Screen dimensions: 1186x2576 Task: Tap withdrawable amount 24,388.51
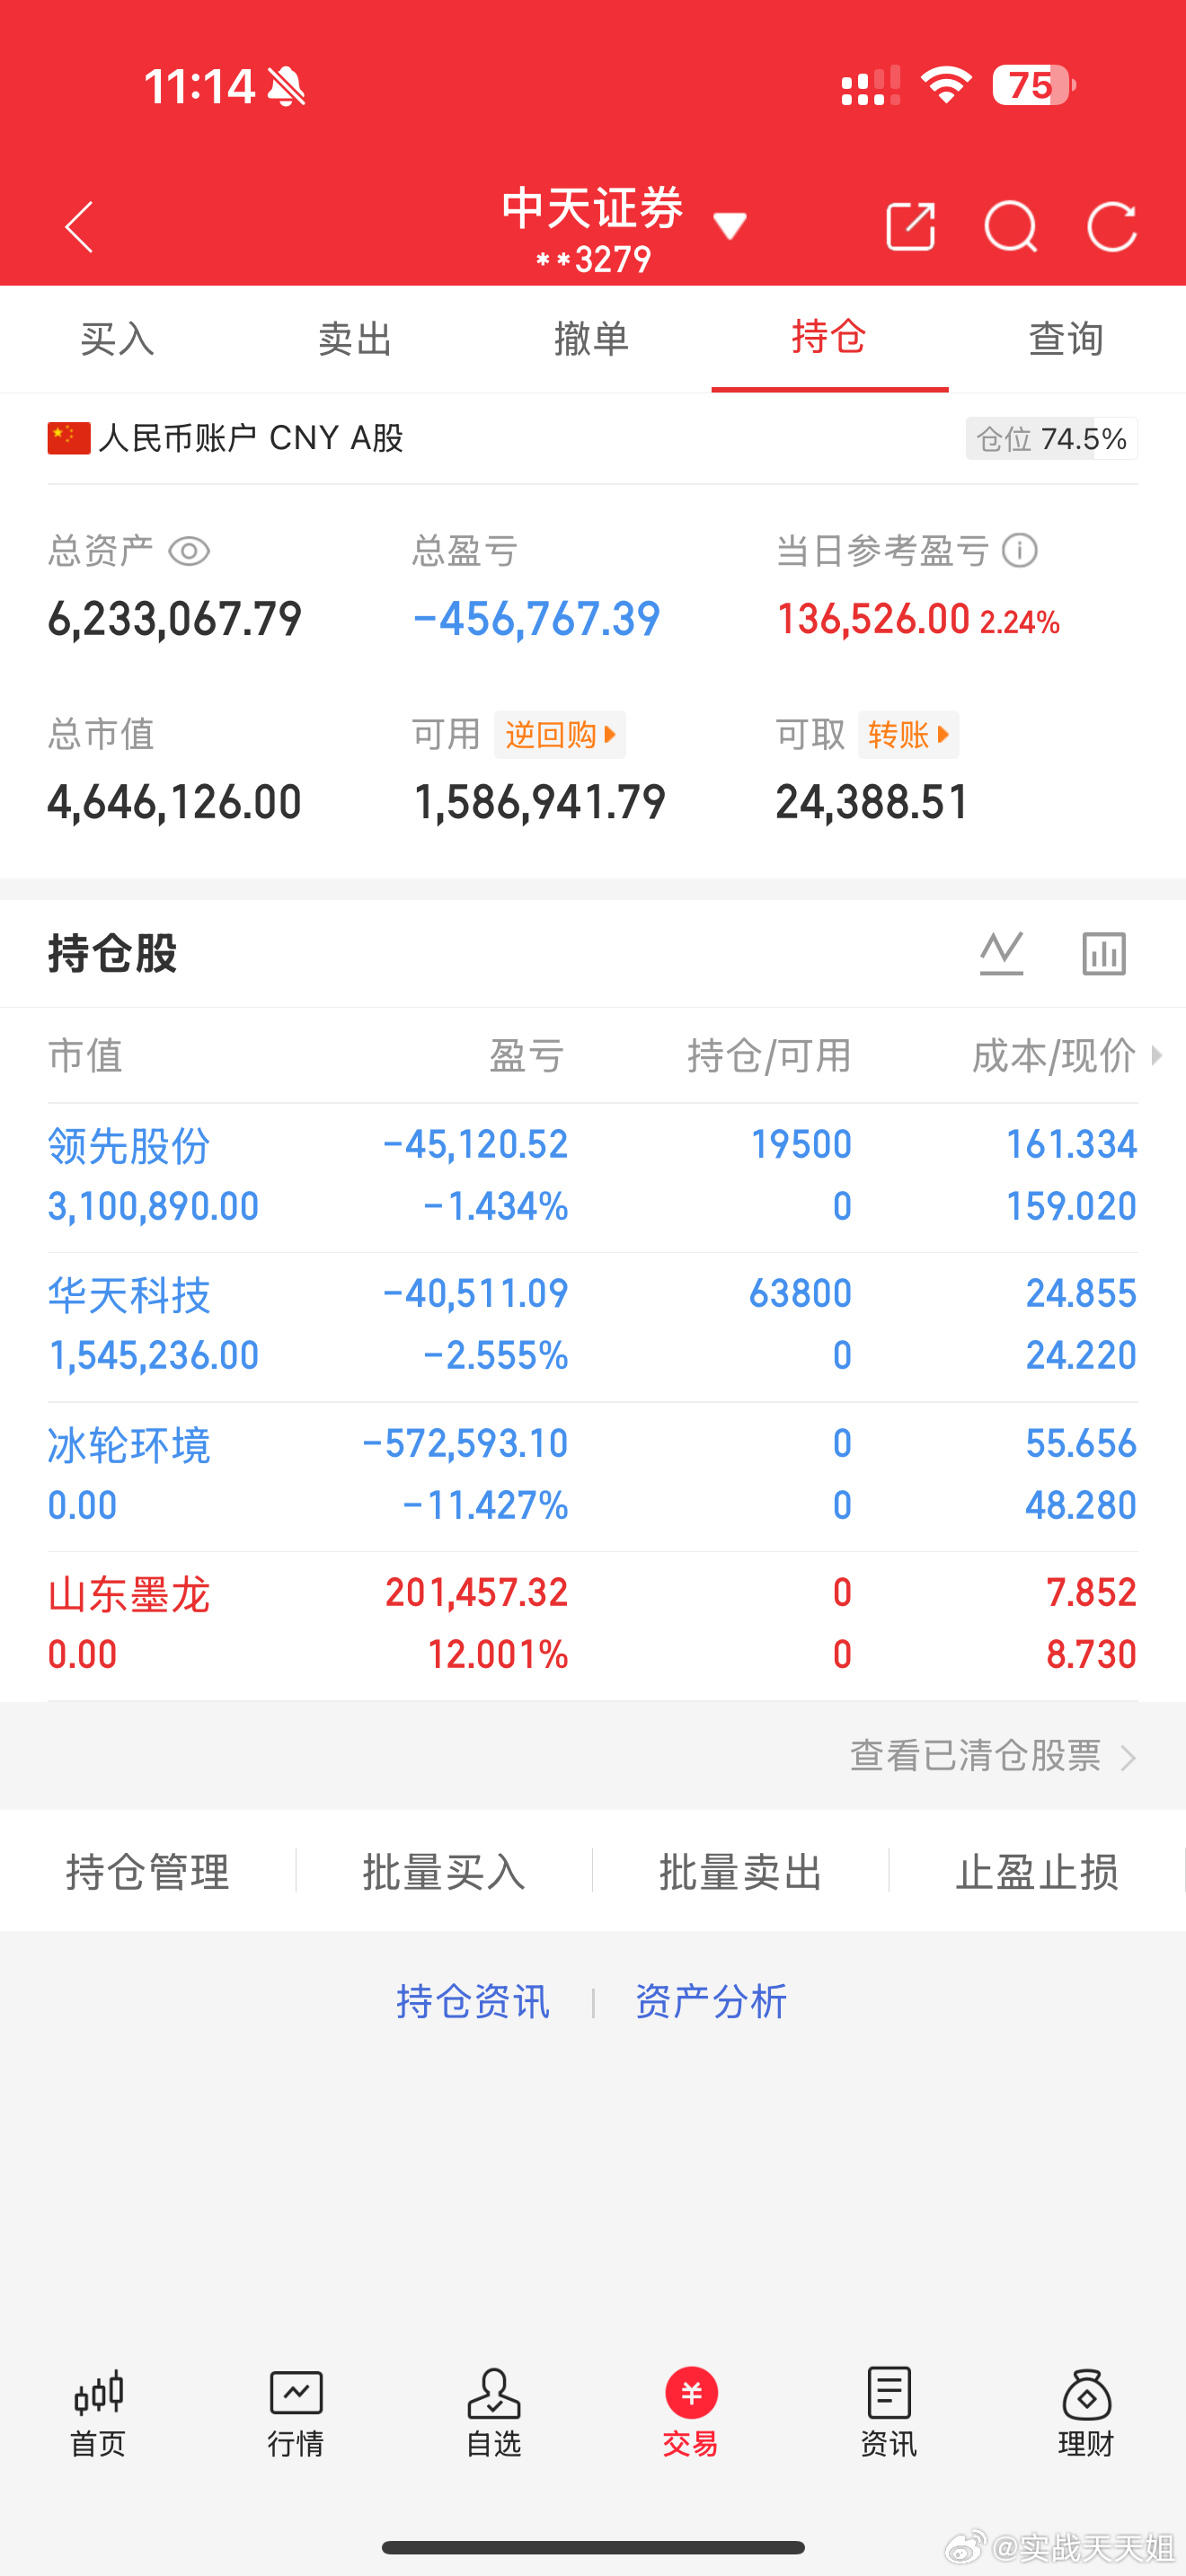(x=873, y=802)
